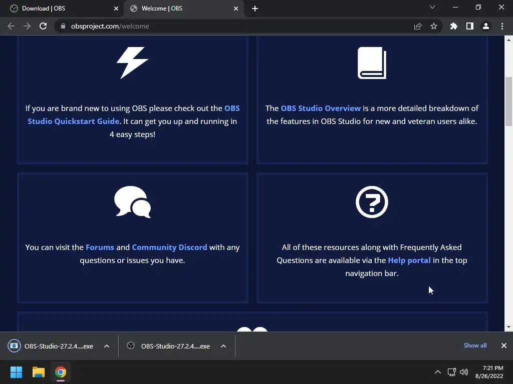This screenshot has height=384, width=513.
Task: Toggle the browser side panel icon
Action: [470, 26]
